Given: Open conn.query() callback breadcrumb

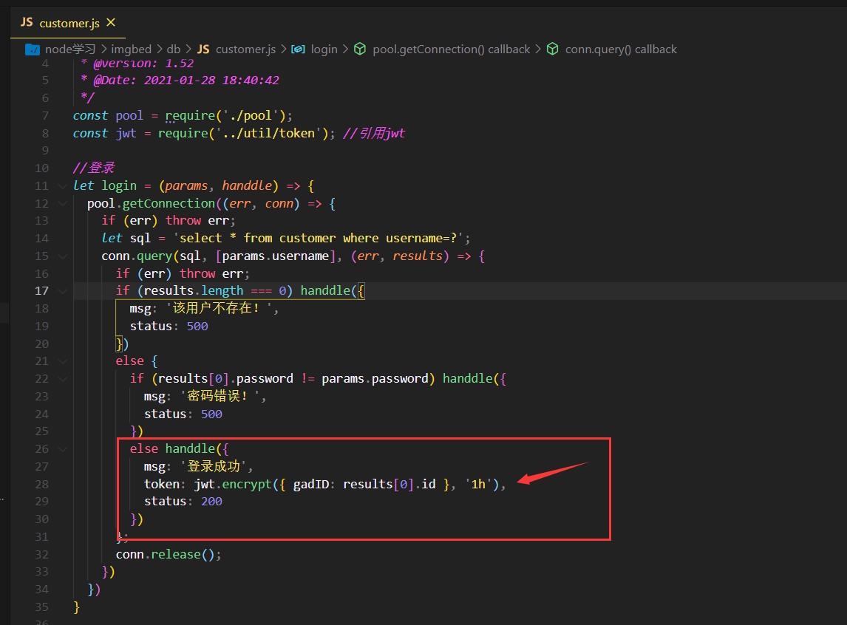Looking at the screenshot, I should coord(621,49).
